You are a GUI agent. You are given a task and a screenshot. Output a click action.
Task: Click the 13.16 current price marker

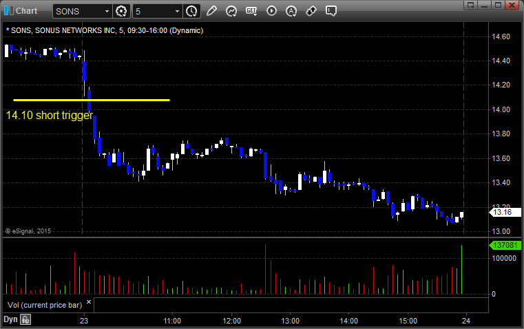tap(505, 212)
